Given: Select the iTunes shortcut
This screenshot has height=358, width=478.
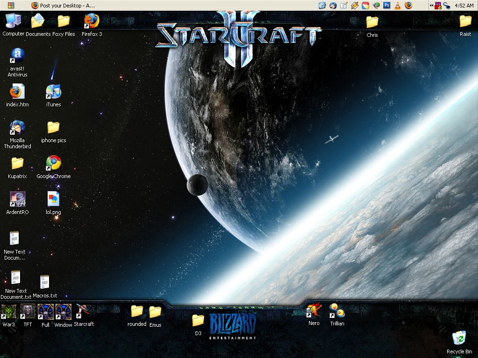Looking at the screenshot, I should pyautogui.click(x=53, y=95).
